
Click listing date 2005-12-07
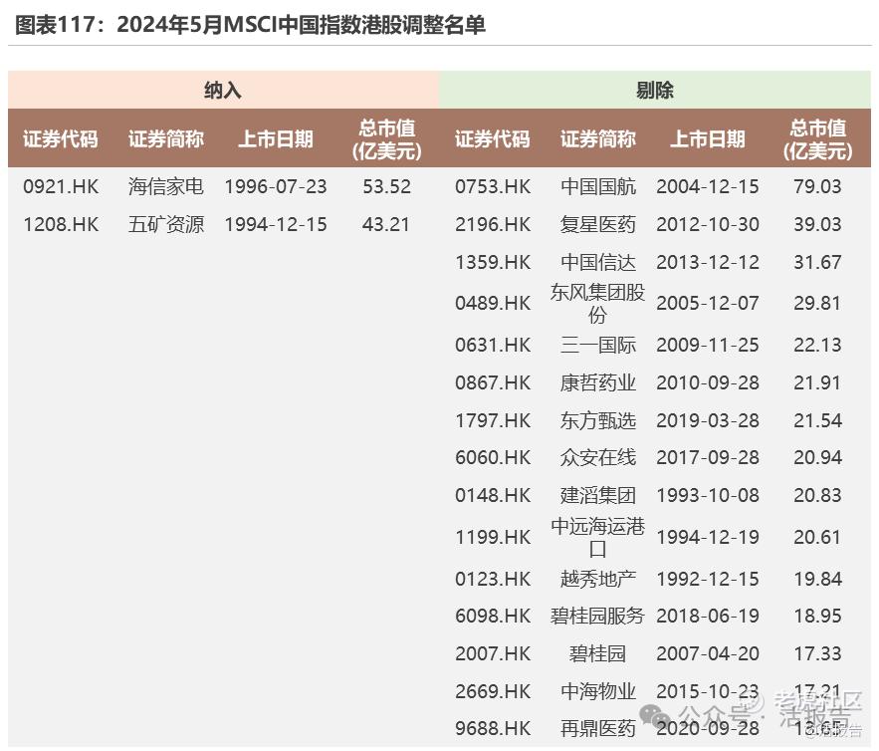708,303
